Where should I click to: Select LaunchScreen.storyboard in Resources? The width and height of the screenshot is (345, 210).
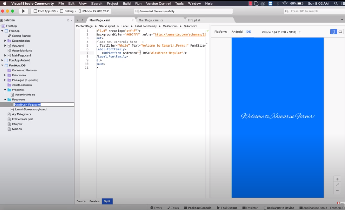pyautogui.click(x=31, y=109)
